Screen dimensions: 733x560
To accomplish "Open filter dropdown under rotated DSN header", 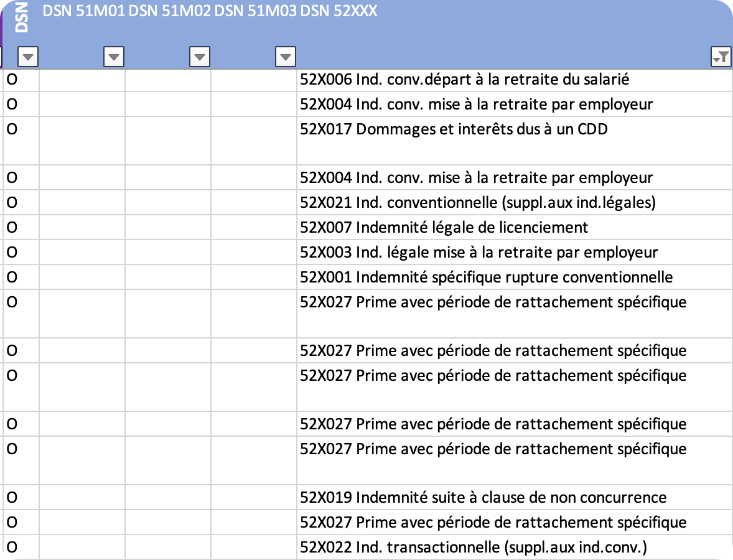I will click(x=29, y=57).
